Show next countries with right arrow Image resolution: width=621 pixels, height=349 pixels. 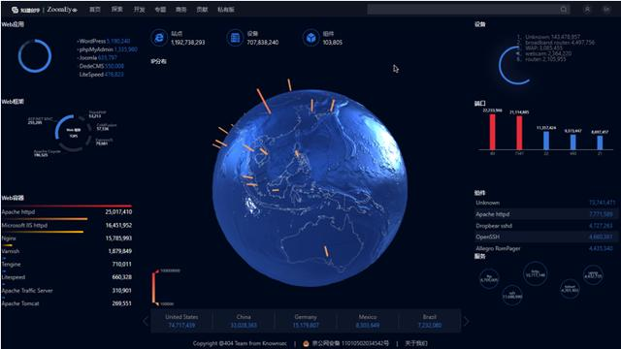click(x=466, y=321)
